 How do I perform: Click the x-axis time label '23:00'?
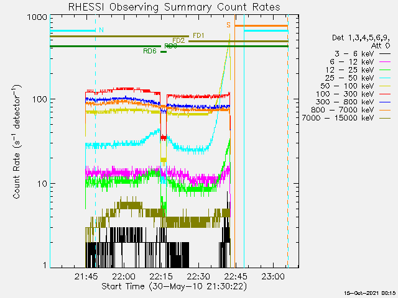pyautogui.click(x=273, y=276)
